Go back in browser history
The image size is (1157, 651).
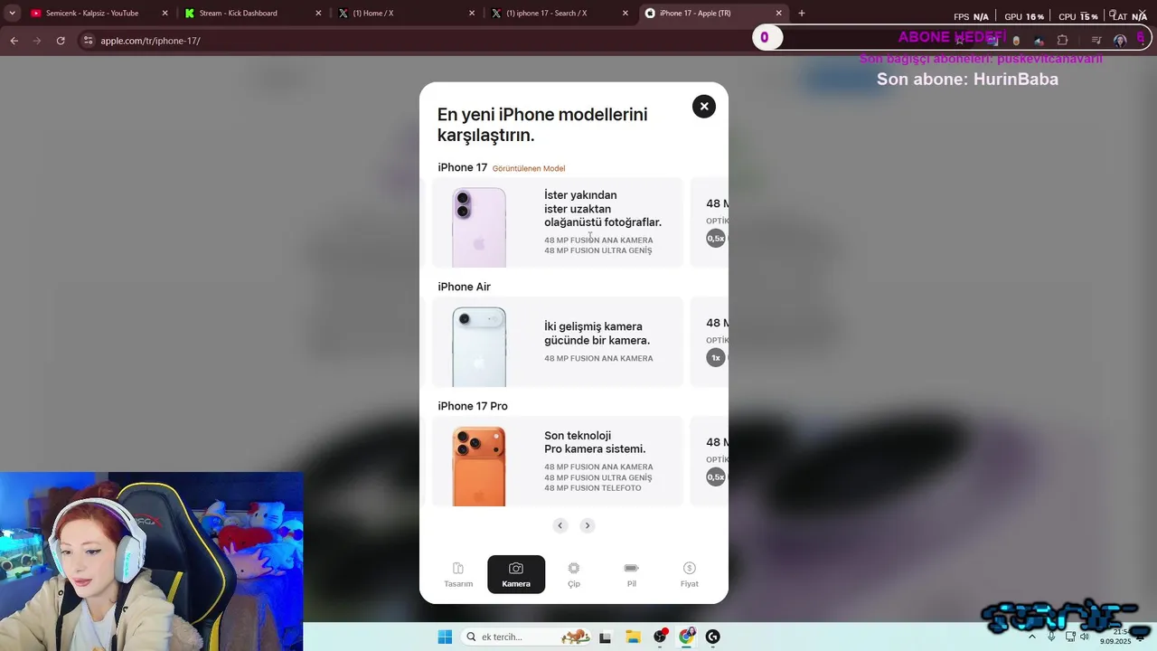14,41
